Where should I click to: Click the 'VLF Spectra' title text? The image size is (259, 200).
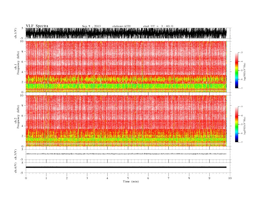[x=37, y=26]
